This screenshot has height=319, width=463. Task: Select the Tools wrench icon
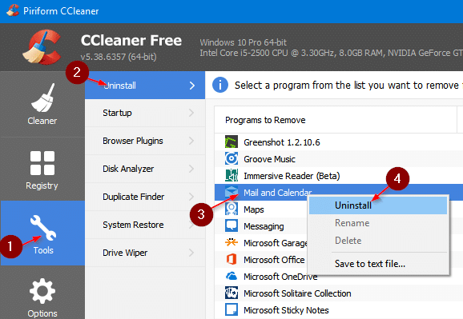click(x=43, y=228)
